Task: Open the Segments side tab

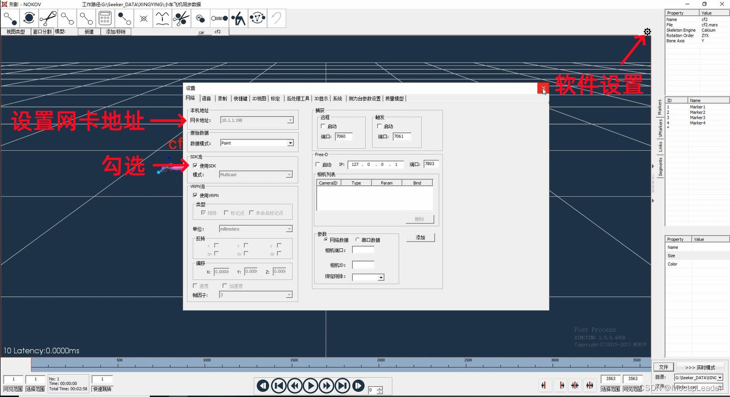Action: 660,167
